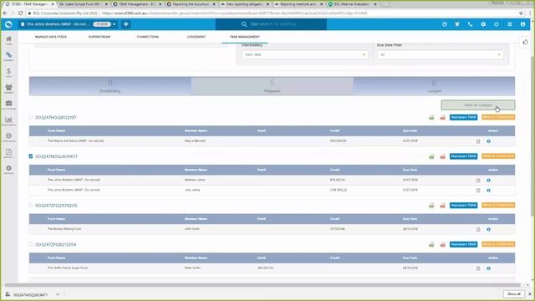Click document action icon in John Smith row

tap(478, 229)
